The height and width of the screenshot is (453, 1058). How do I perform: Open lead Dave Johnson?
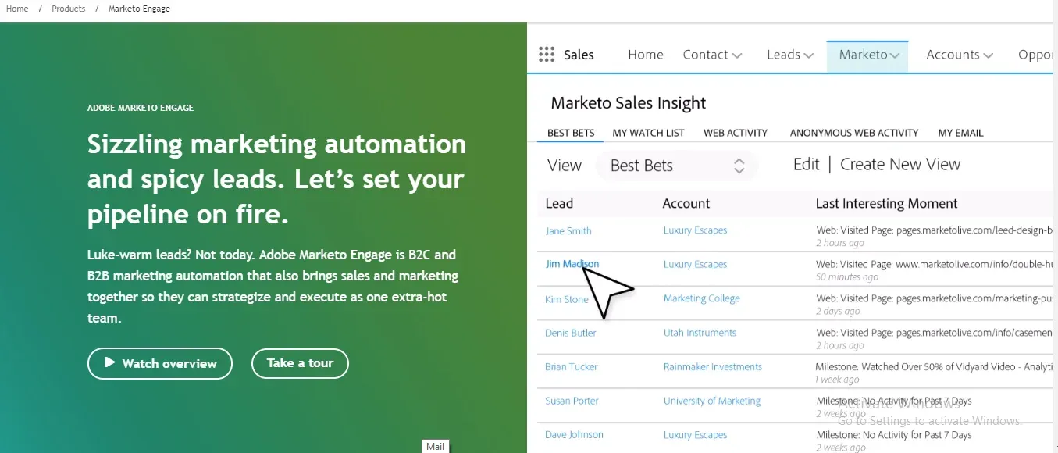point(575,435)
